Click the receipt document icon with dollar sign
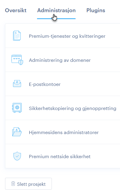This screenshot has height=195, width=120. [17, 36]
